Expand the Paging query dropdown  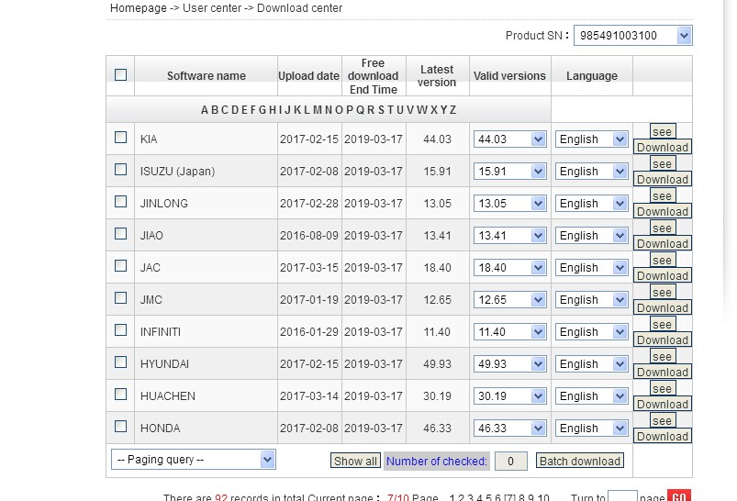(x=193, y=460)
